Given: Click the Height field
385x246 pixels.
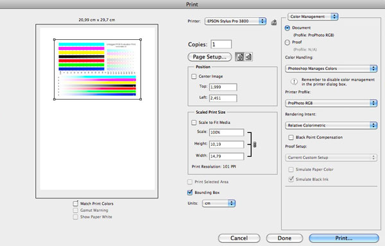Looking at the screenshot, I should (227, 145).
